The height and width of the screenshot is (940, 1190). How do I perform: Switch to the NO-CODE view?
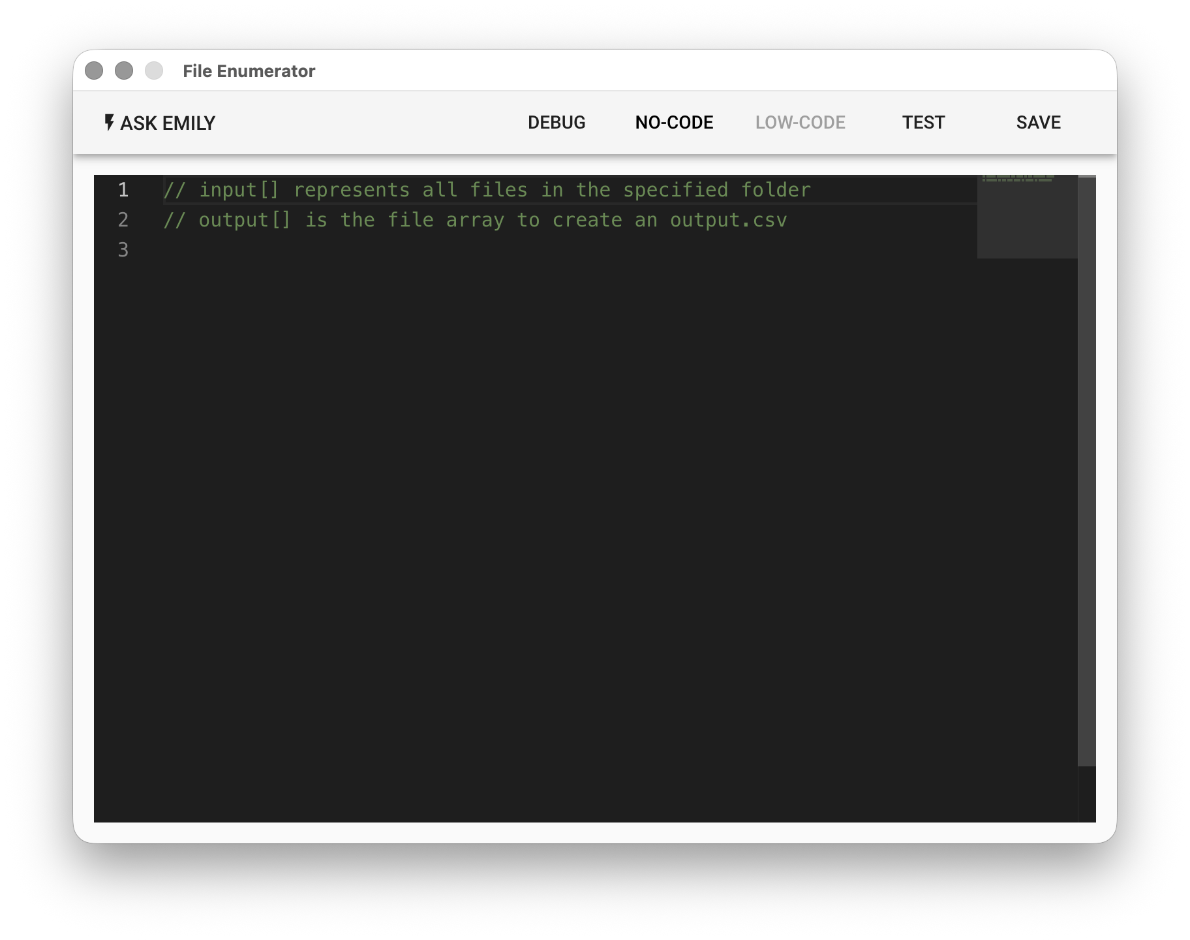tap(674, 123)
